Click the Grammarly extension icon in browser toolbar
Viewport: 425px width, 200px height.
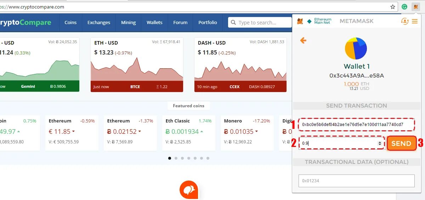pos(404,7)
